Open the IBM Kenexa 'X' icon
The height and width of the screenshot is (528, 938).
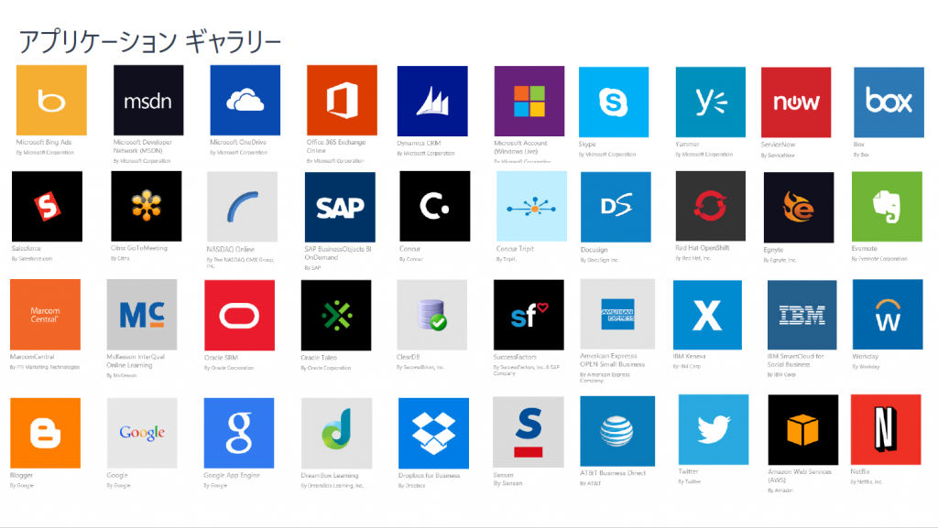708,315
